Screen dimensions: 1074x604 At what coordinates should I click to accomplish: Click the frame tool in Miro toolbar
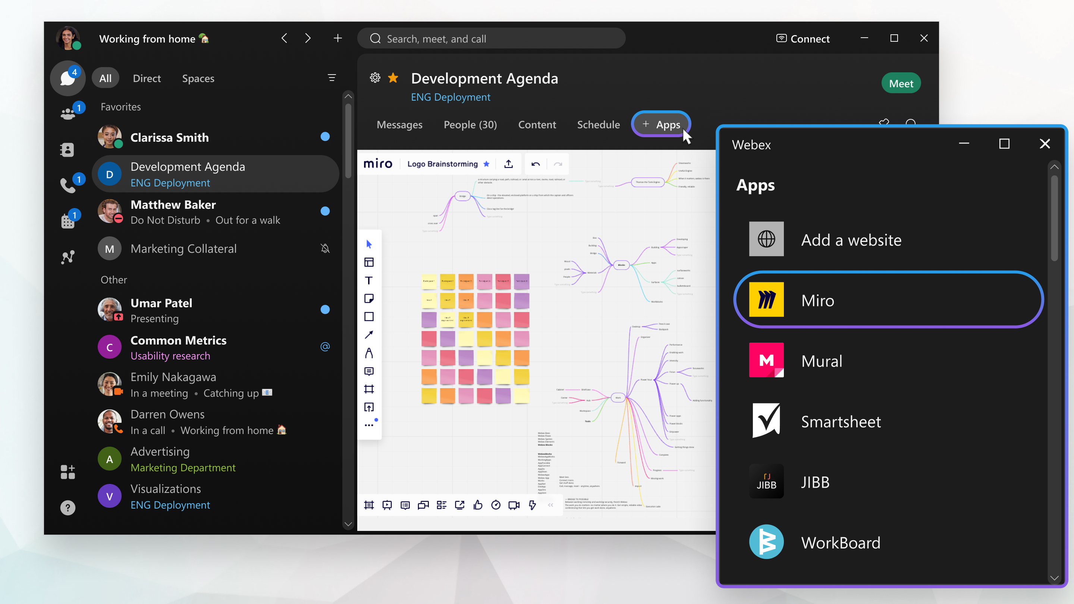370,388
